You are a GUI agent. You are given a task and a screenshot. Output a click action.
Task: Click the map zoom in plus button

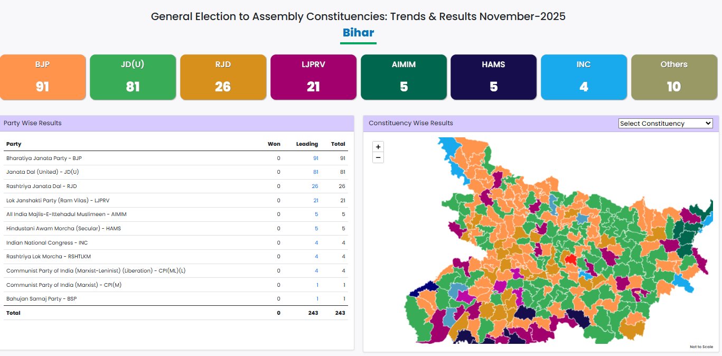378,147
